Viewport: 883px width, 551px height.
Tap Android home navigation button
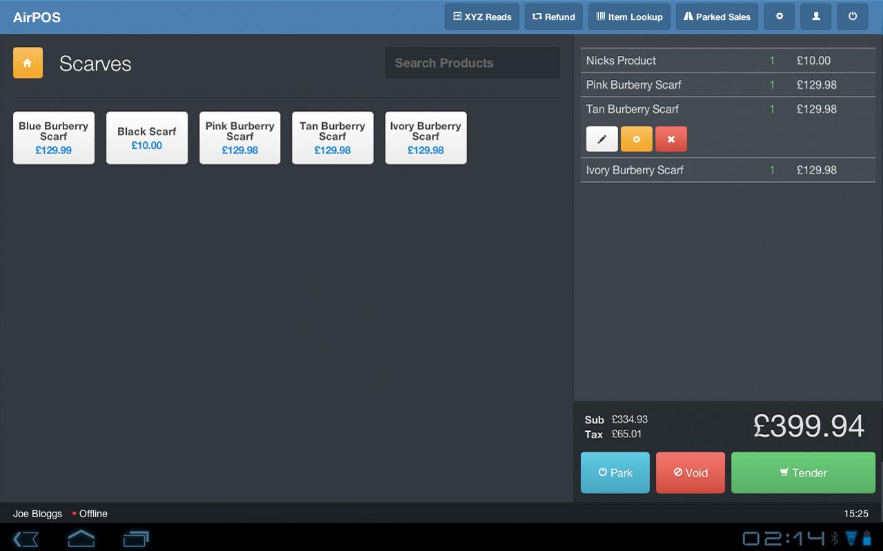(81, 537)
